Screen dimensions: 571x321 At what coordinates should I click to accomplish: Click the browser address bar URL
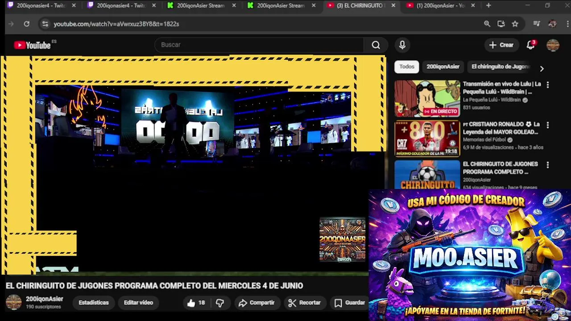(116, 24)
